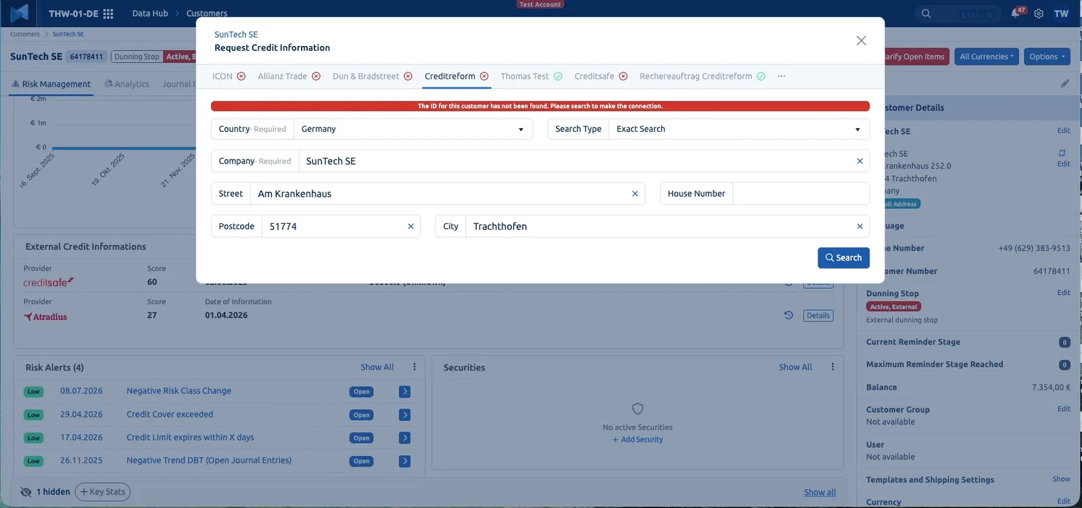Click the search magnifier in top bar
The width and height of the screenshot is (1082, 508).
[926, 14]
